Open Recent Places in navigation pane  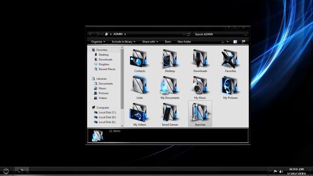105,69
